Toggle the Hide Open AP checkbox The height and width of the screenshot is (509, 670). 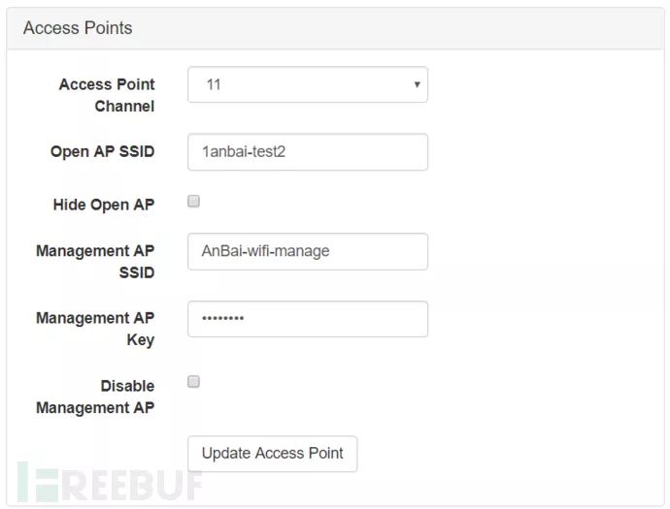pyautogui.click(x=193, y=202)
